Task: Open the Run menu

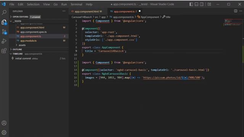Action: tap(64, 4)
